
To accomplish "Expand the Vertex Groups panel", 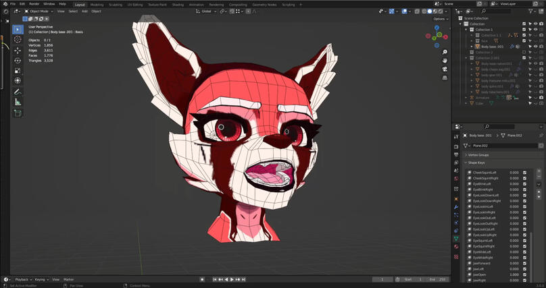I will coord(477,154).
